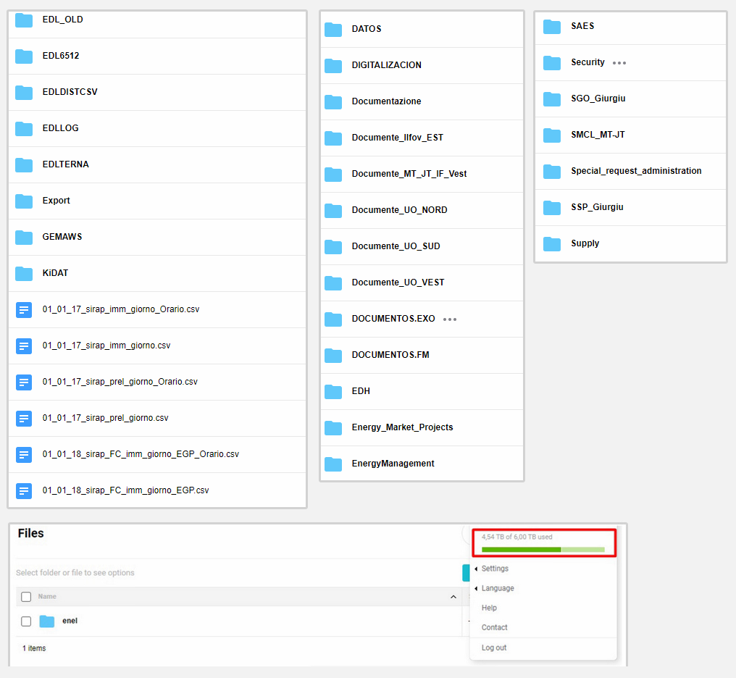Click the Export folder icon

(x=24, y=201)
